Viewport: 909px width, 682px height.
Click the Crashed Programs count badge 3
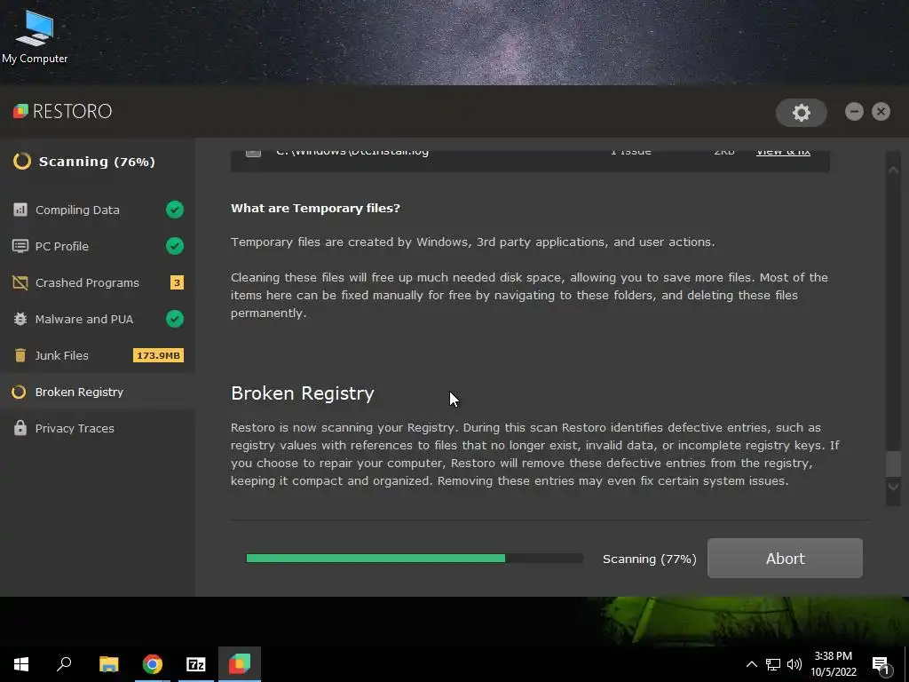click(177, 282)
